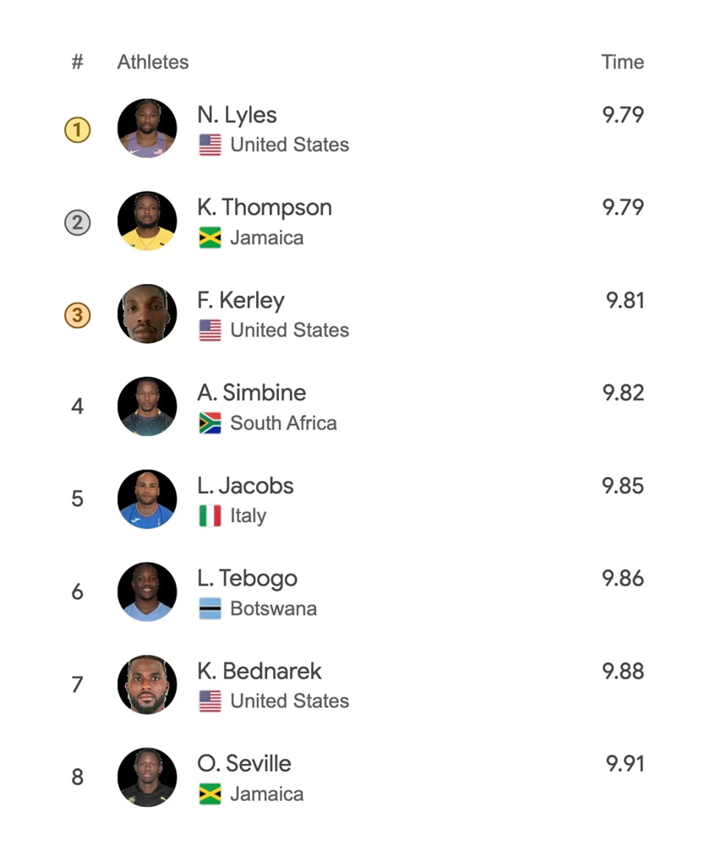Click the Jamaica flag beside K. Thompson

pos(210,237)
